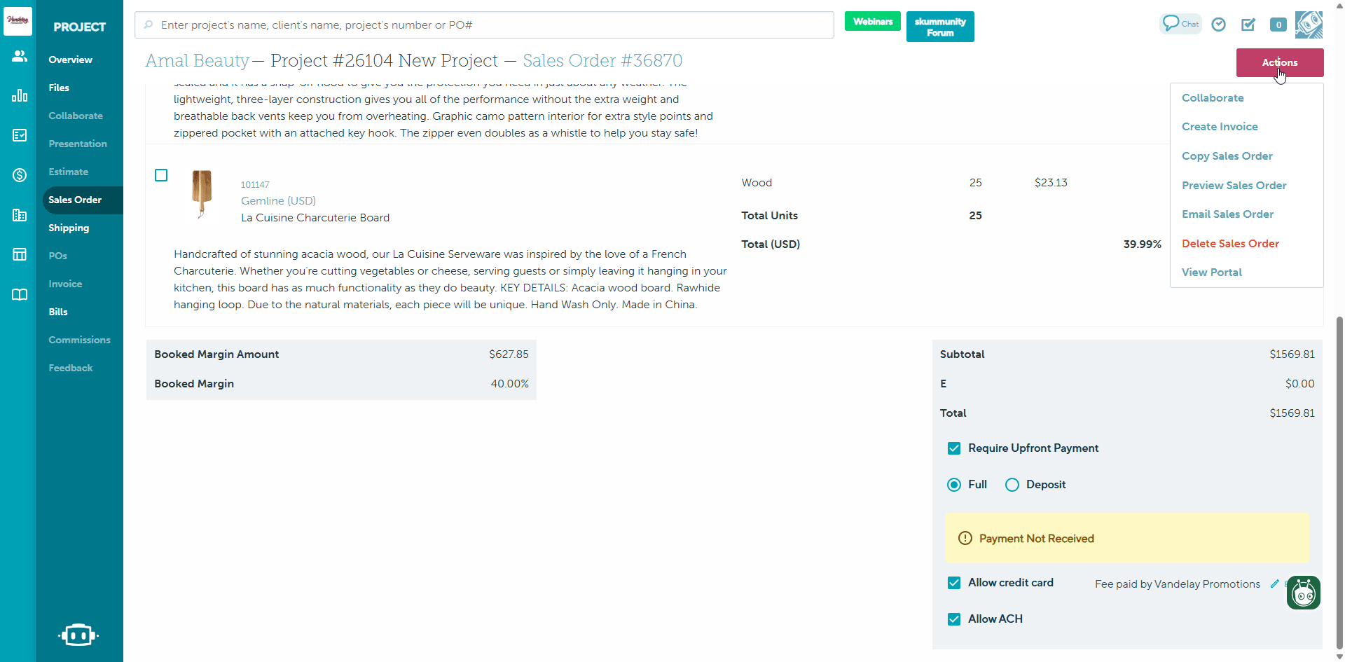Open the Gemline (USD) supplier link
Image resolution: width=1345 pixels, height=662 pixels.
(x=278, y=201)
